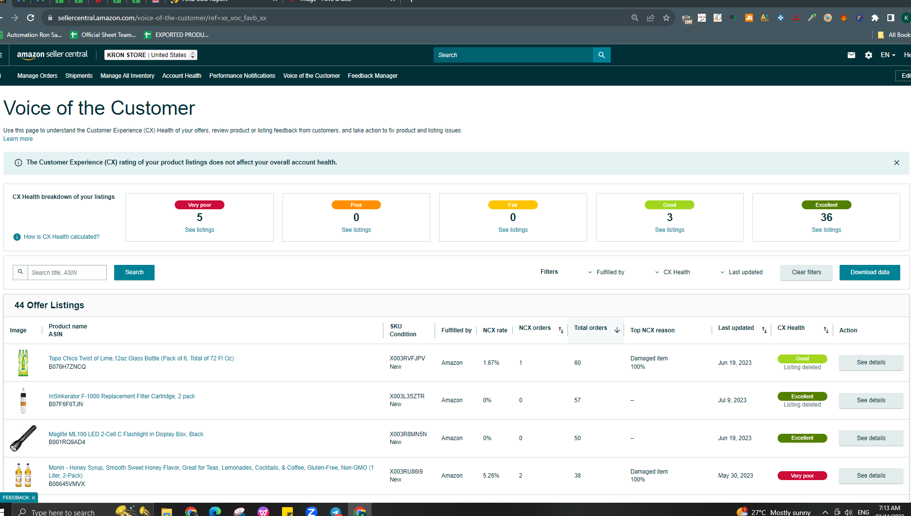Dismiss the CX rating info banner
The width and height of the screenshot is (911, 516).
[897, 162]
